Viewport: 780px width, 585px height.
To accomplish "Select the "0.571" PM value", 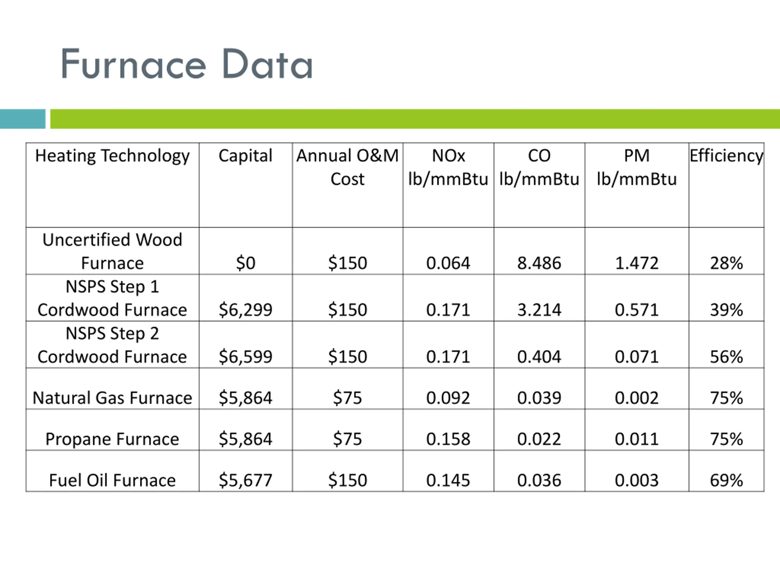I will [x=636, y=310].
